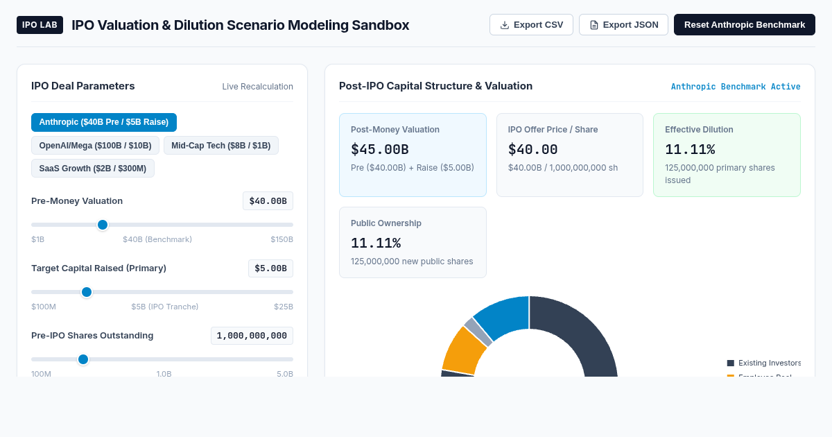The height and width of the screenshot is (437, 832).
Task: Click the $5.00B capital raised input
Action: [270, 268]
